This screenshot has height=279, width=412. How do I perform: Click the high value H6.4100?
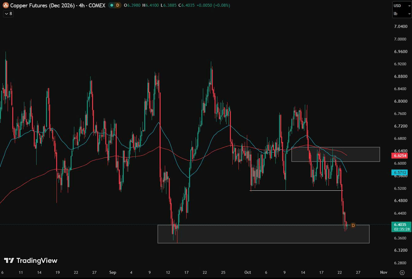tap(151, 5)
